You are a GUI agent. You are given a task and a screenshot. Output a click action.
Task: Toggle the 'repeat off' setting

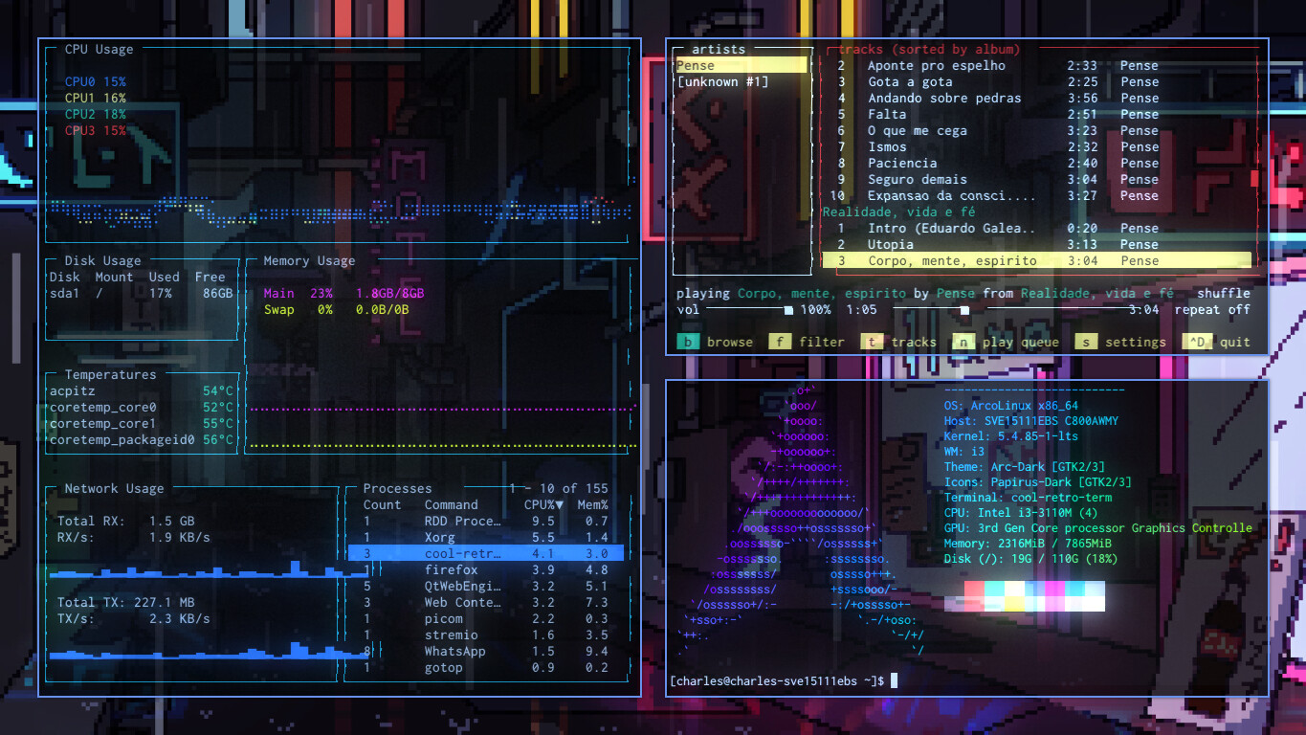pos(1211,310)
